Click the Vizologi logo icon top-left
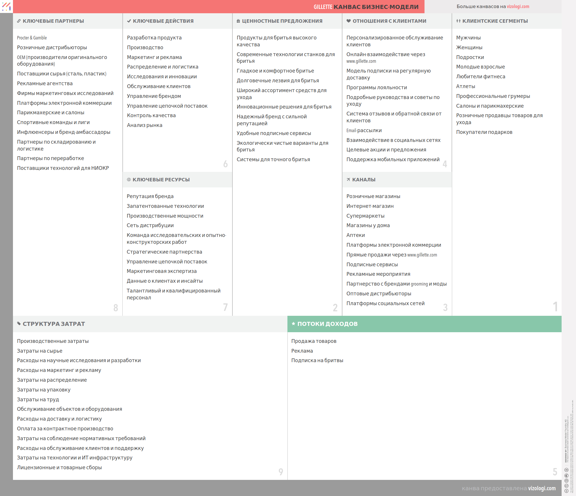Screen dimensions: 576x496 [6, 6]
